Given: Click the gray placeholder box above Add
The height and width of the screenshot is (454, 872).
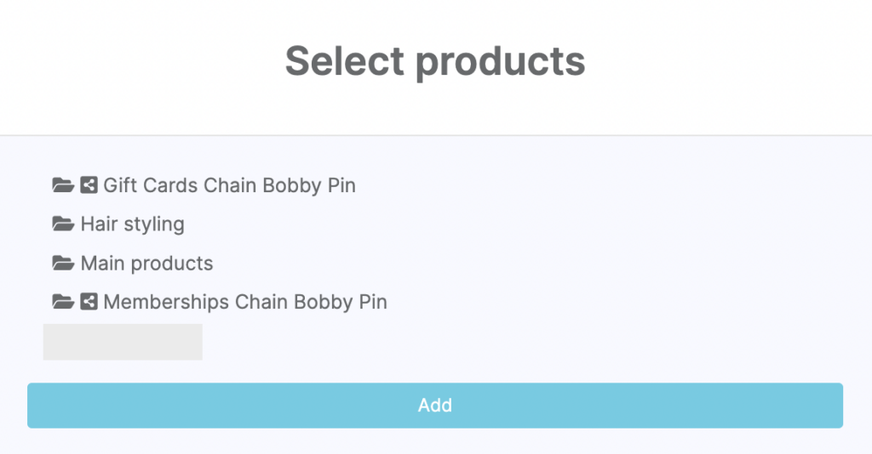Looking at the screenshot, I should [x=123, y=342].
